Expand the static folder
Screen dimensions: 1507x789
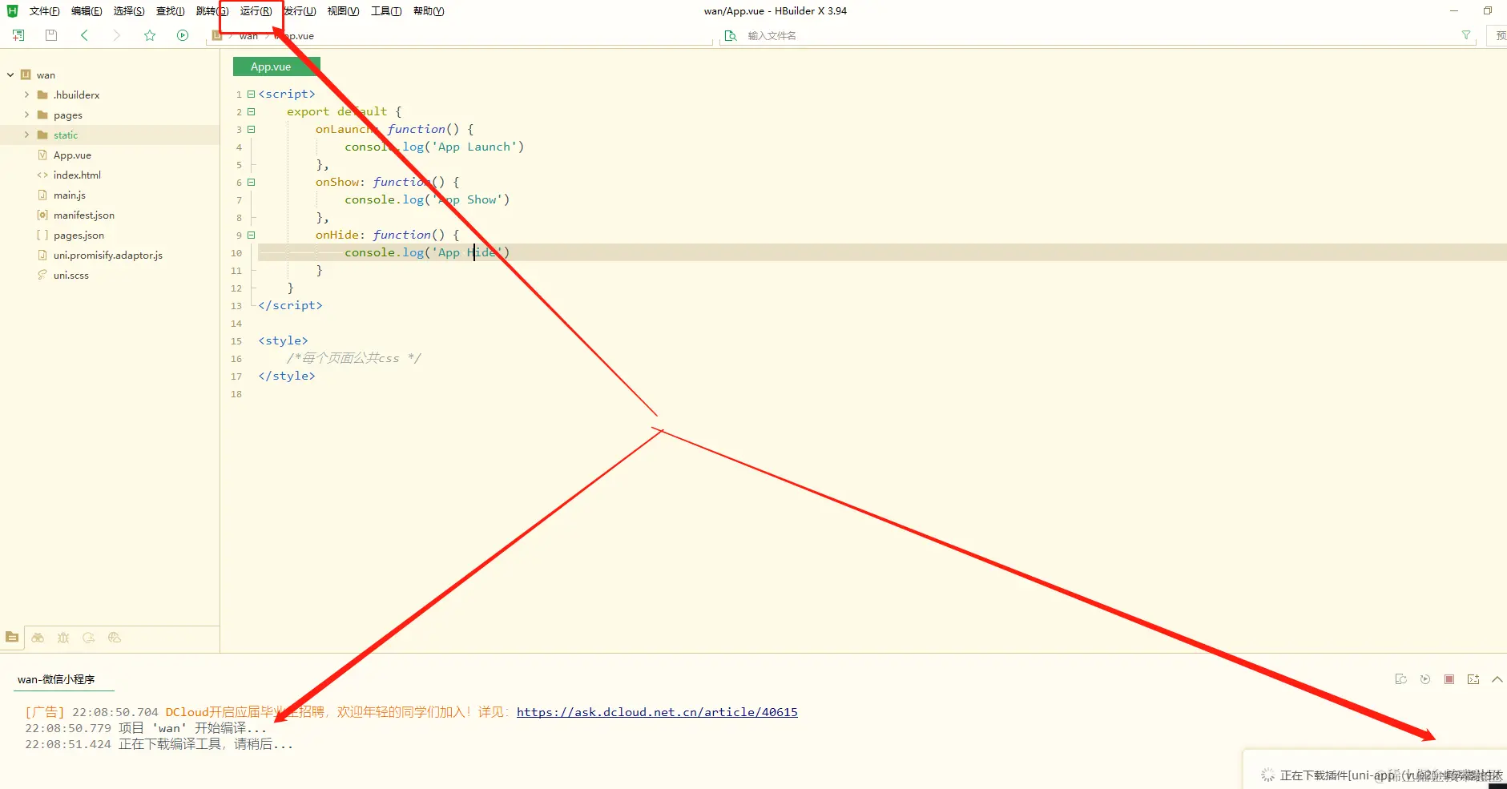click(26, 135)
